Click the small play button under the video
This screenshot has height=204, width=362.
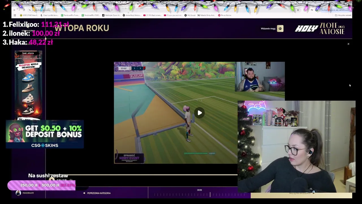(51, 180)
